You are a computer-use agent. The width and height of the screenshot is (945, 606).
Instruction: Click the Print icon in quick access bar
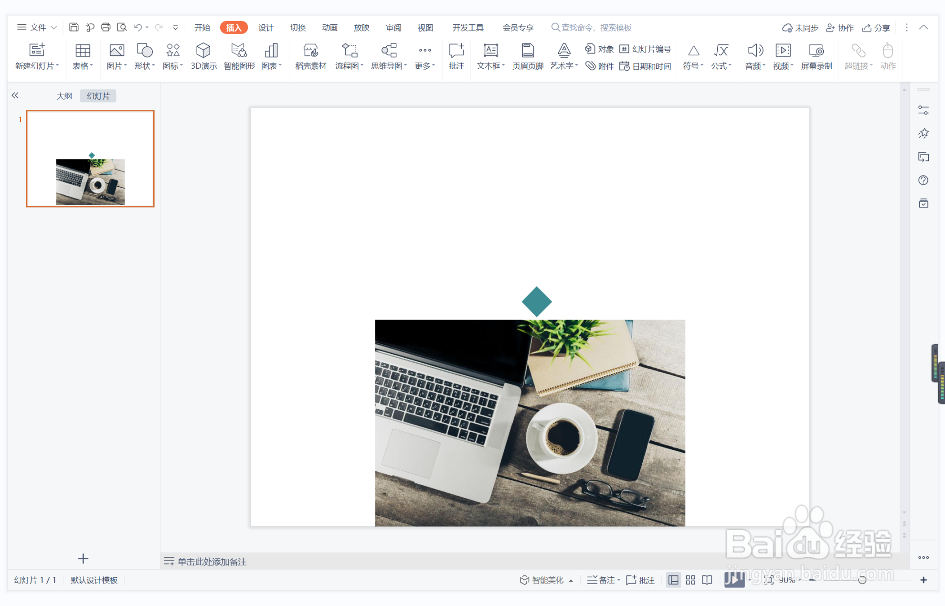[x=106, y=27]
